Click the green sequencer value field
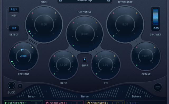The image size is (169, 104). click(x=36, y=103)
